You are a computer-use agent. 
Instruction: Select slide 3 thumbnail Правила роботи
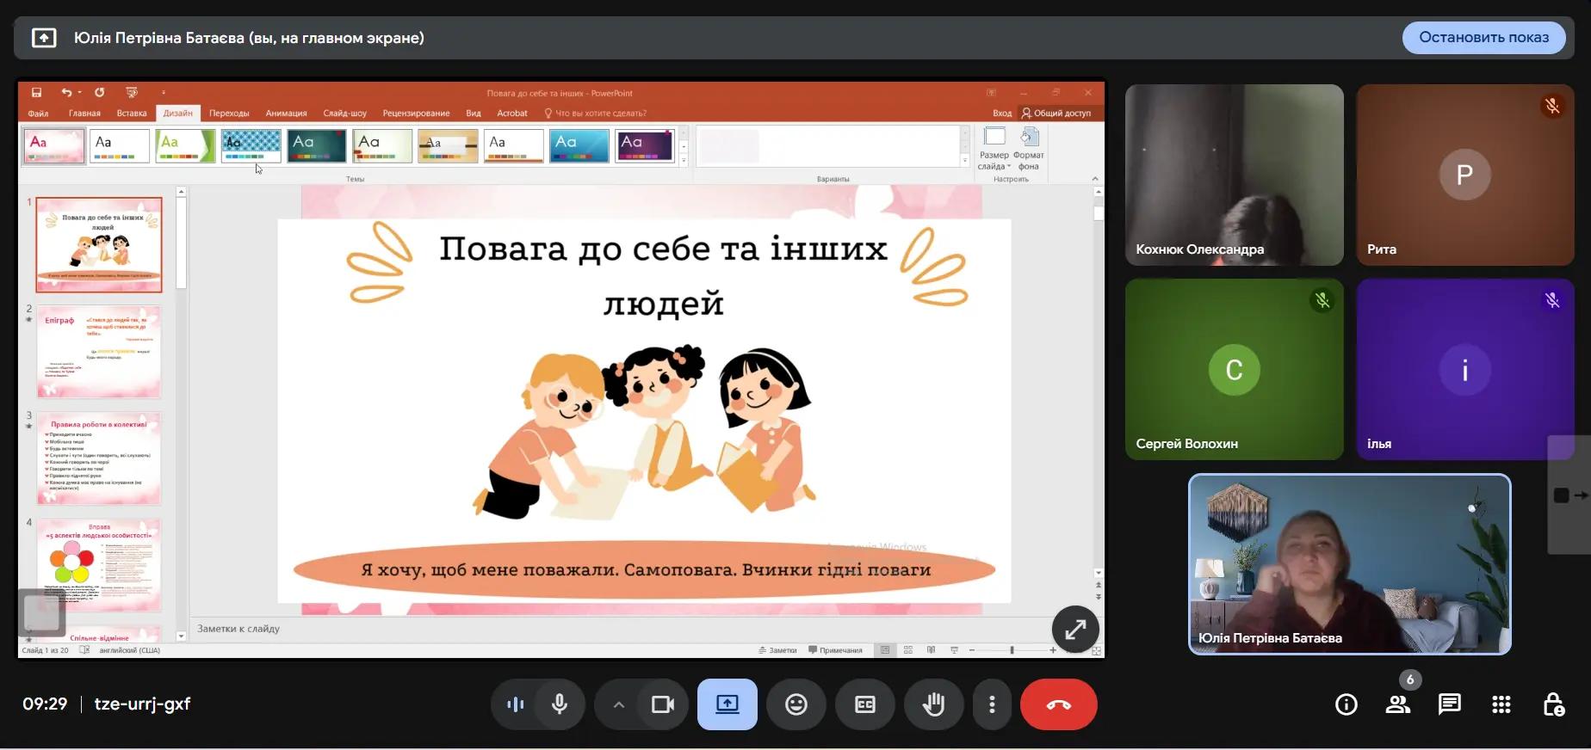[99, 458]
